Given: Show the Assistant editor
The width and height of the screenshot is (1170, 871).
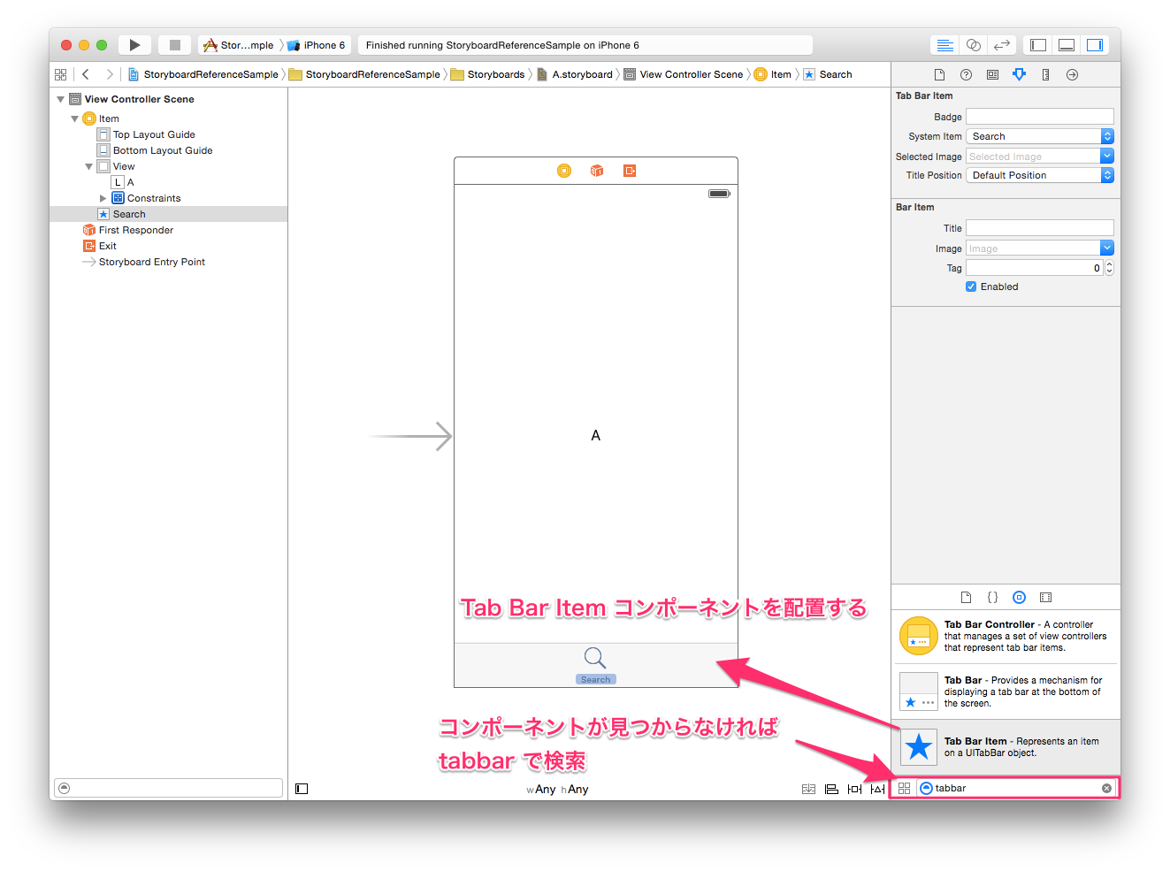Looking at the screenshot, I should (973, 45).
